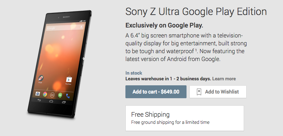The width and height of the screenshot is (283, 136).
Task: Click the Sony Z Ultra Google Play Edition title
Action: [196, 12]
